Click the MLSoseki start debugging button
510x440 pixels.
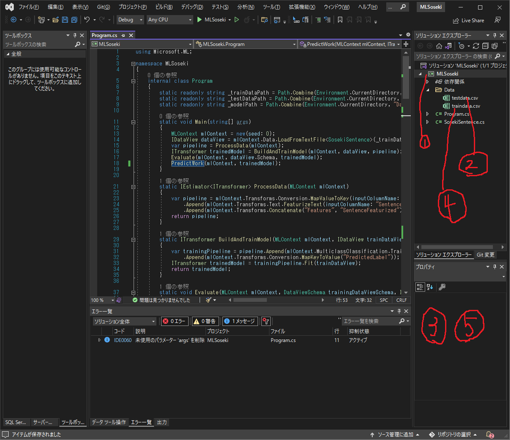coord(212,20)
